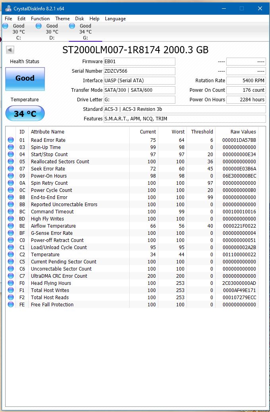270x412 pixels.
Task: Select the Reallocated Sectors Count attribute name
Action: coord(60,161)
